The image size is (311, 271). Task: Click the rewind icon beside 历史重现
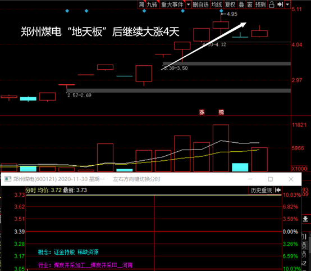[x=278, y=190]
